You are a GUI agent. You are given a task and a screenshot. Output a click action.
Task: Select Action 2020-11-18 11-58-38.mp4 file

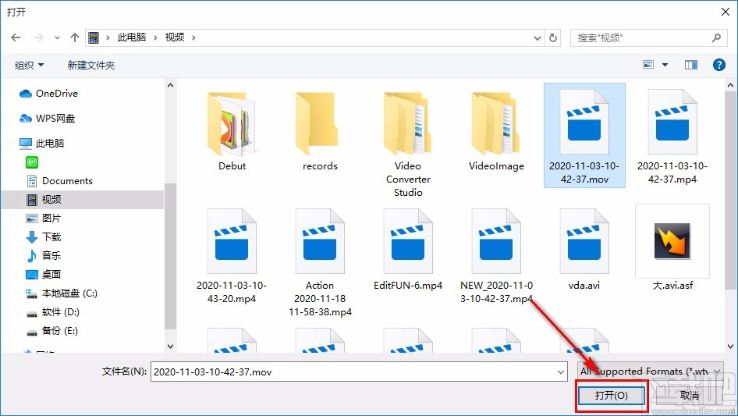[320, 262]
